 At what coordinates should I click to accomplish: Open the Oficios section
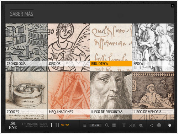click(x=69, y=47)
